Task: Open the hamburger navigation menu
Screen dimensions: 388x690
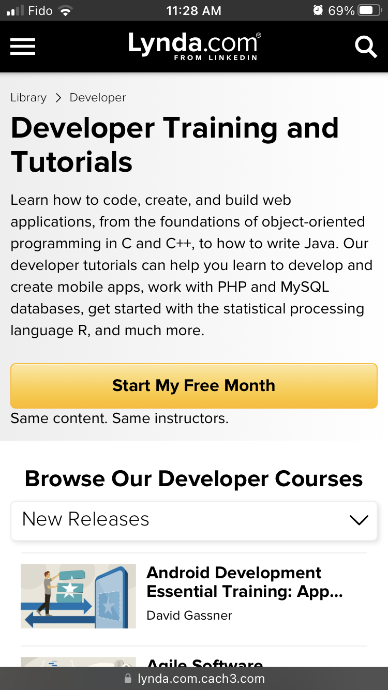Action: point(23,47)
